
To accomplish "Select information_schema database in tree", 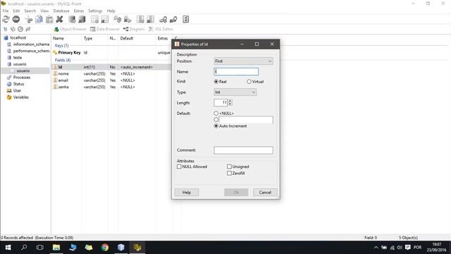I will click(x=31, y=44).
